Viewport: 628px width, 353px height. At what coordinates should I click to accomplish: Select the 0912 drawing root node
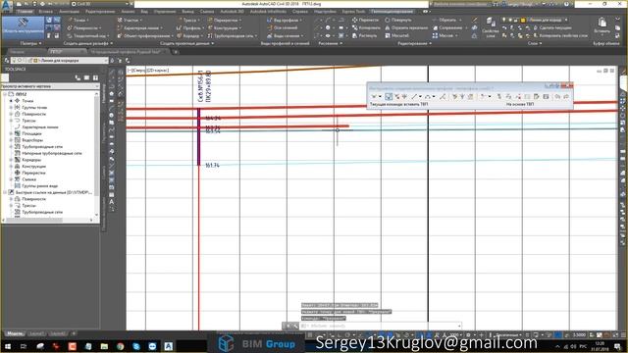(x=22, y=94)
